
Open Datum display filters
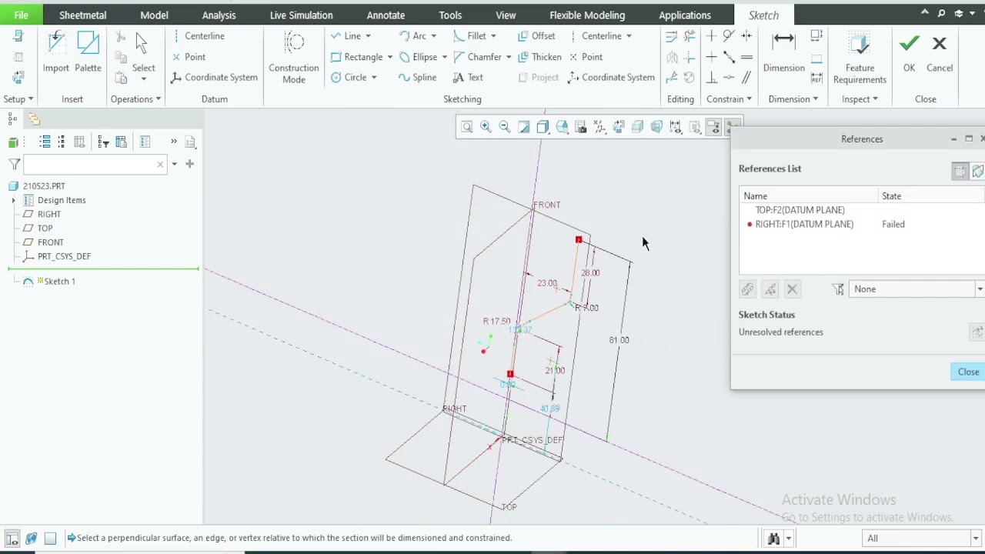coord(599,127)
